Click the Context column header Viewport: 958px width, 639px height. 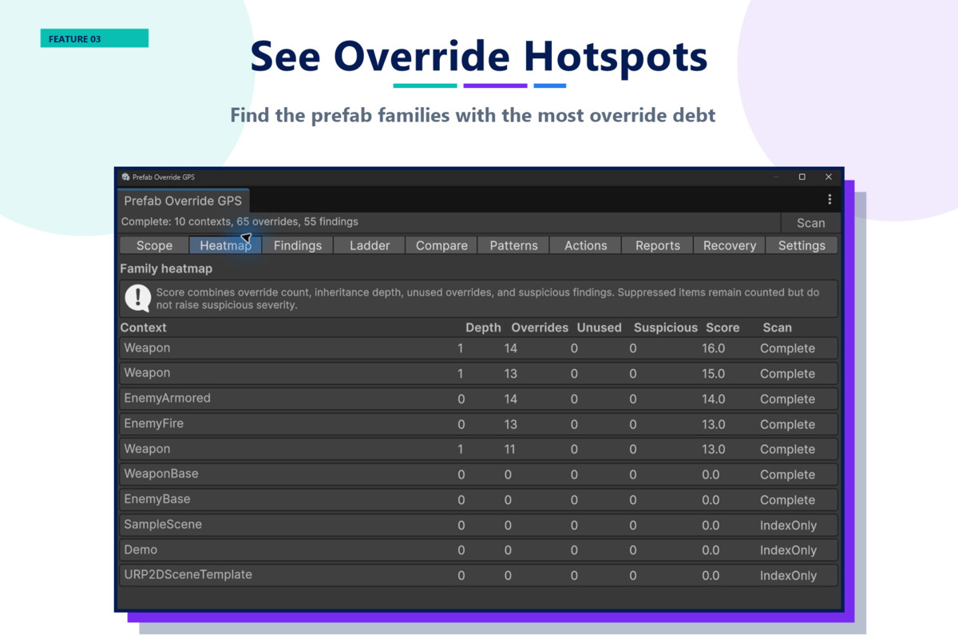[144, 327]
